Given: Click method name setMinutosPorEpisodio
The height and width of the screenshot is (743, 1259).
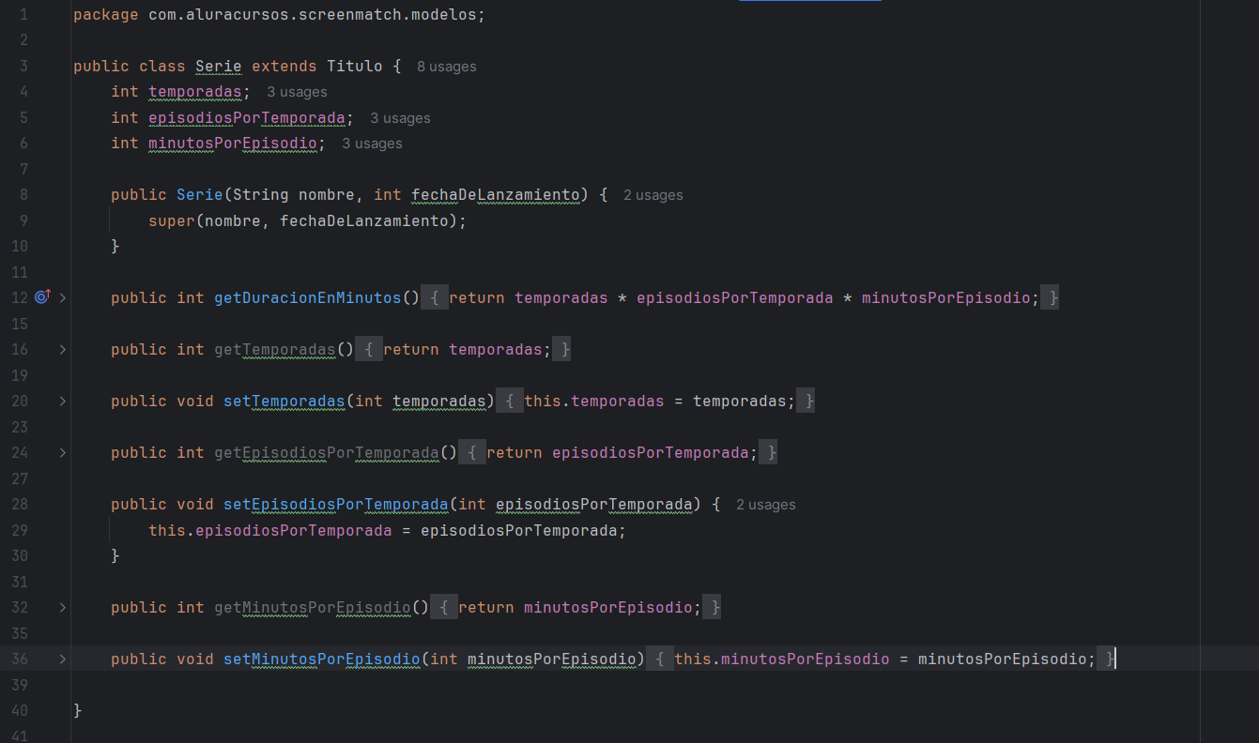Looking at the screenshot, I should coord(322,659).
